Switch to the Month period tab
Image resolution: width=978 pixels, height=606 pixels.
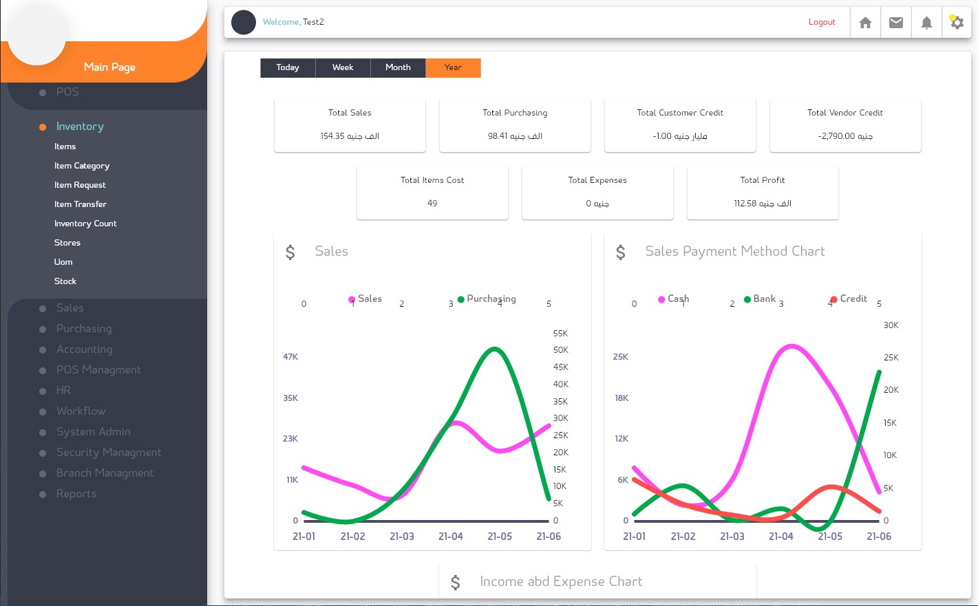398,67
